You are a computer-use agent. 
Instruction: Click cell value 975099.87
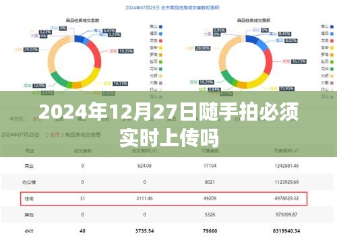[x=286, y=214]
